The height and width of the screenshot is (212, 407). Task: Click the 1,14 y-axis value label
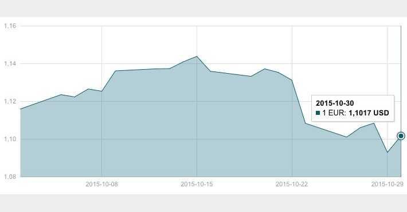click(x=10, y=63)
